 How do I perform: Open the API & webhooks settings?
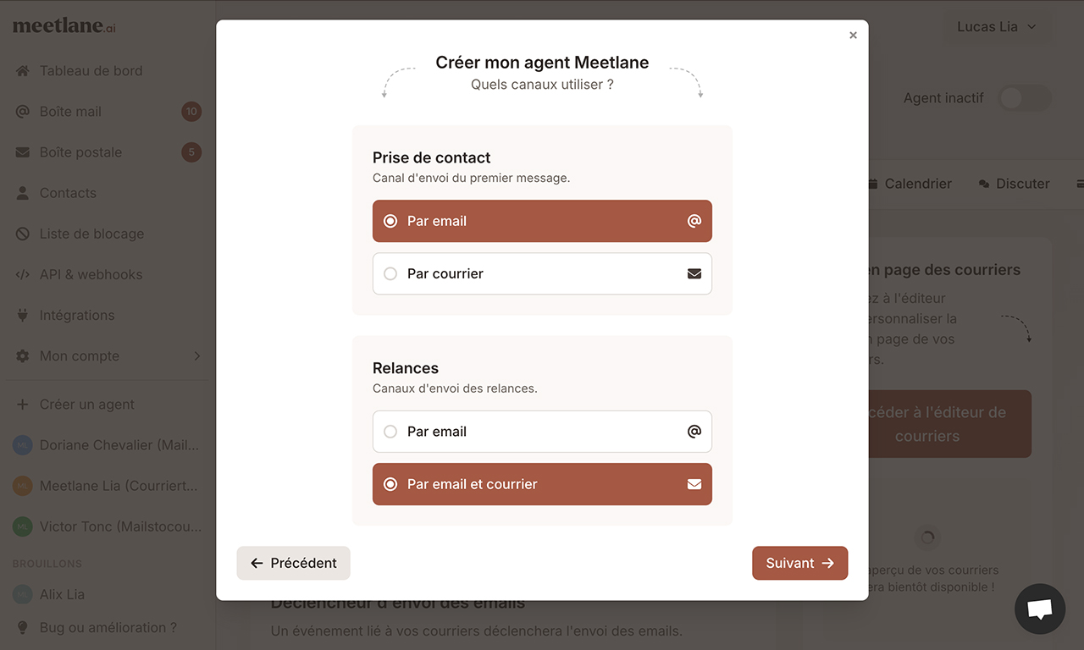(92, 273)
